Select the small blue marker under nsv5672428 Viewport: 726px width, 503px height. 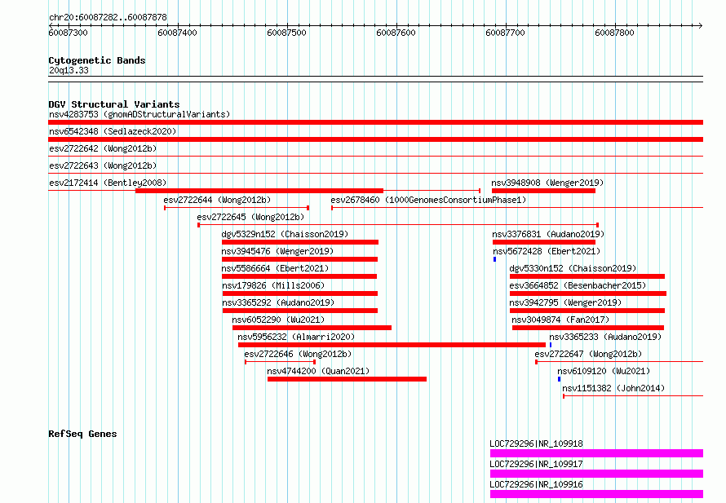coord(494,259)
